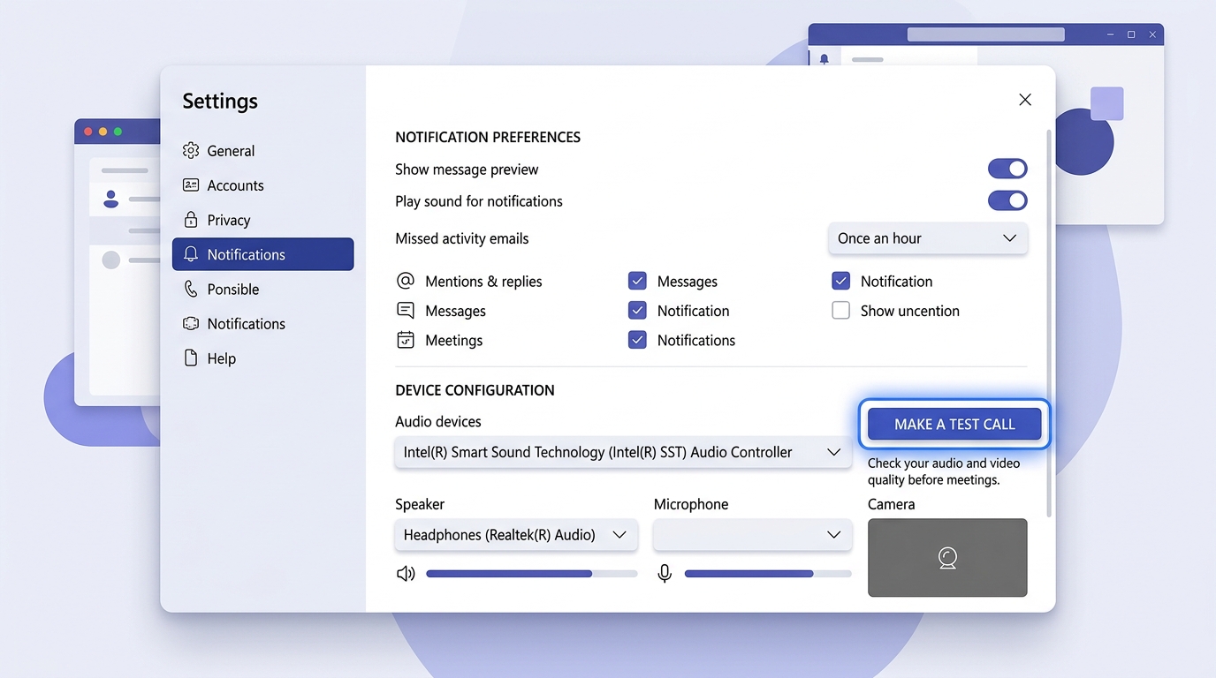
Task: Click the microphone icon below Microphone dropdown
Action: [665, 574]
